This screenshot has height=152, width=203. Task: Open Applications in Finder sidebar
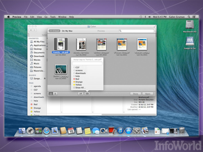coord(38,45)
